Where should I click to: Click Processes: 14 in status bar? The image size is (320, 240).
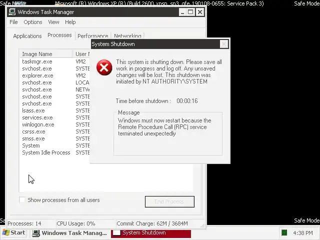tap(24, 223)
